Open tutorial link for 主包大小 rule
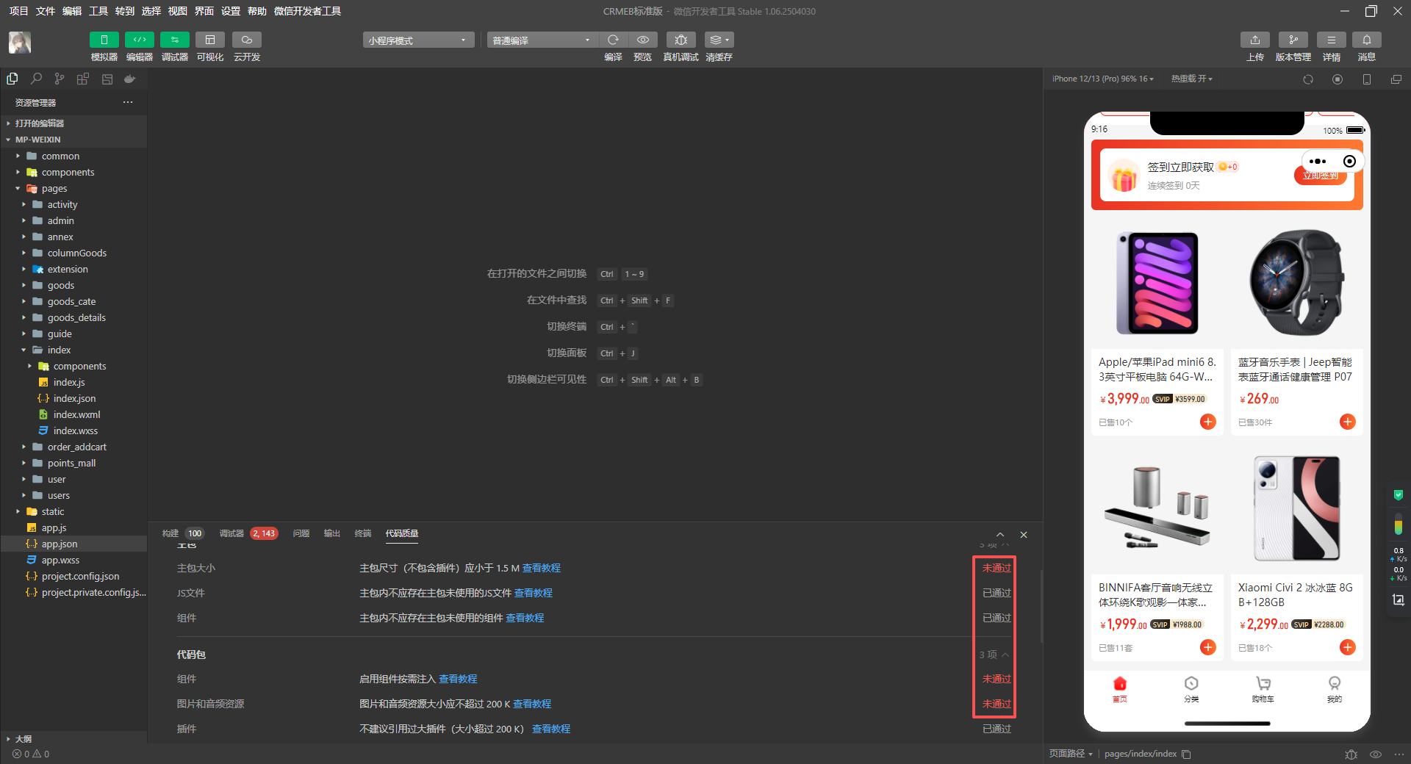1411x764 pixels. pos(541,568)
